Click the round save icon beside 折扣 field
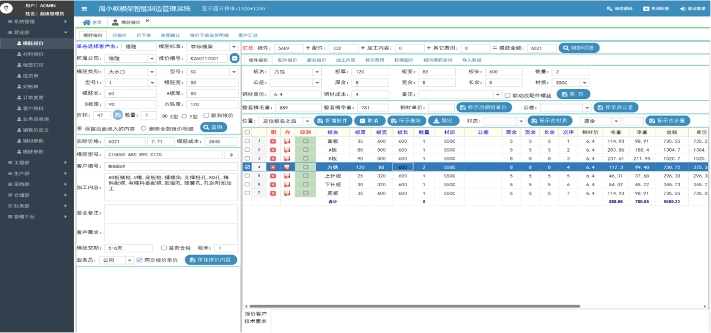This screenshot has width=711, height=333. pos(118,115)
